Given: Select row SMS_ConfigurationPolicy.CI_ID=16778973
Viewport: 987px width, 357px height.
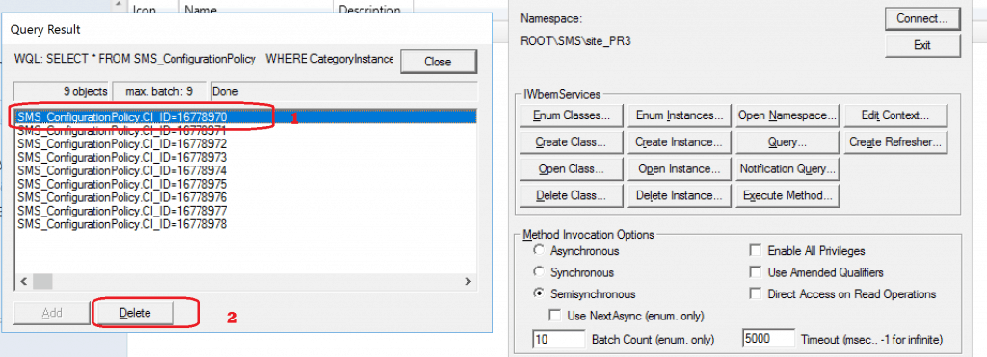Looking at the screenshot, I should [x=246, y=157].
